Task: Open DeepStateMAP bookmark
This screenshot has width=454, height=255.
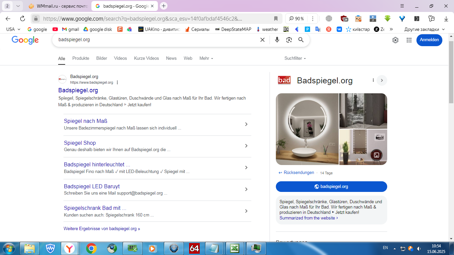Action: [233, 29]
